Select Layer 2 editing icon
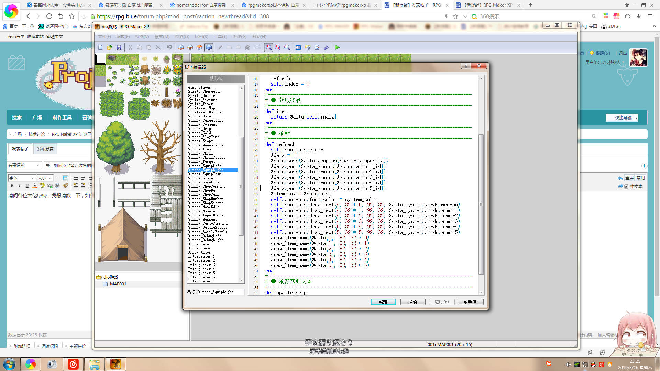This screenshot has width=660, height=371. 190,47
